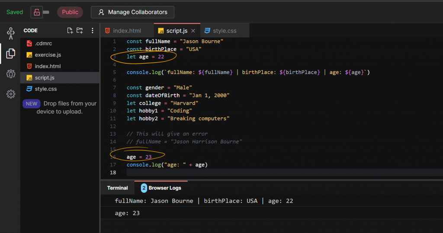Image resolution: width=443 pixels, height=233 pixels.
Task: Click the "Jason Bourne" string on line 1
Action: coord(202,41)
